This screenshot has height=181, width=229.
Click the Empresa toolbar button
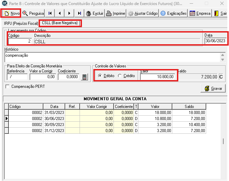pyautogui.click(x=200, y=13)
